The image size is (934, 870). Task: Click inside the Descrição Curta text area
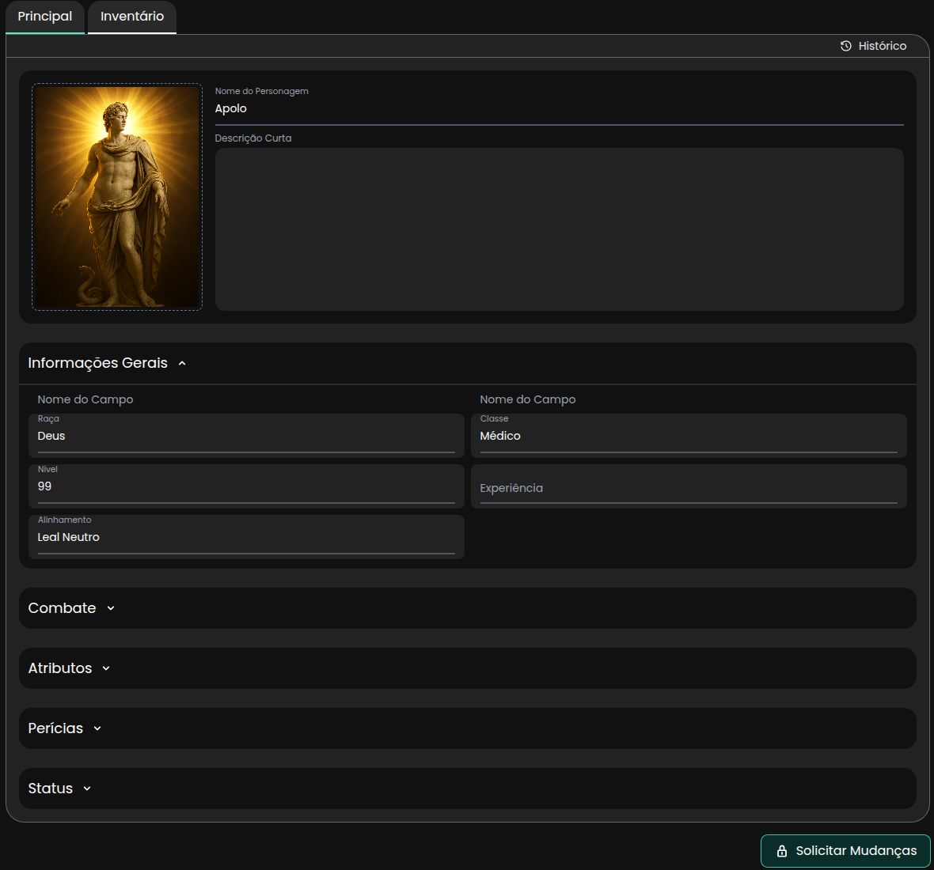pyautogui.click(x=558, y=229)
